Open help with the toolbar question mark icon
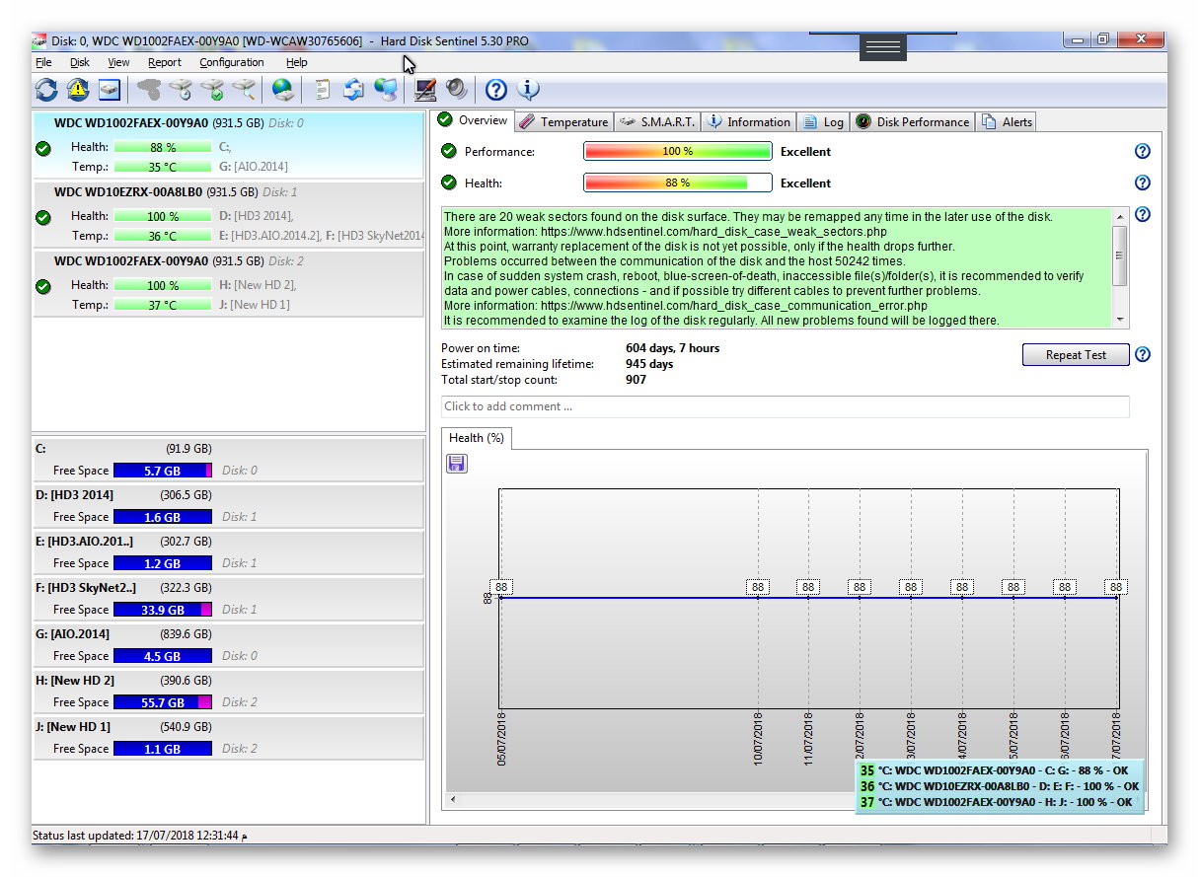Image resolution: width=1200 pixels, height=877 pixels. [496, 90]
